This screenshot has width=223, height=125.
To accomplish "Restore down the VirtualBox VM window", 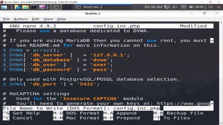I will click(210, 2).
